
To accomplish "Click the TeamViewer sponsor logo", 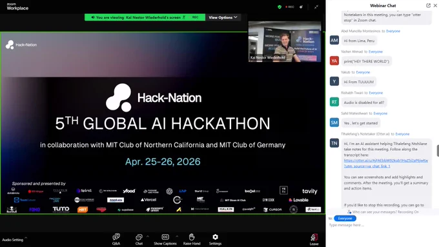I will point(25,200).
